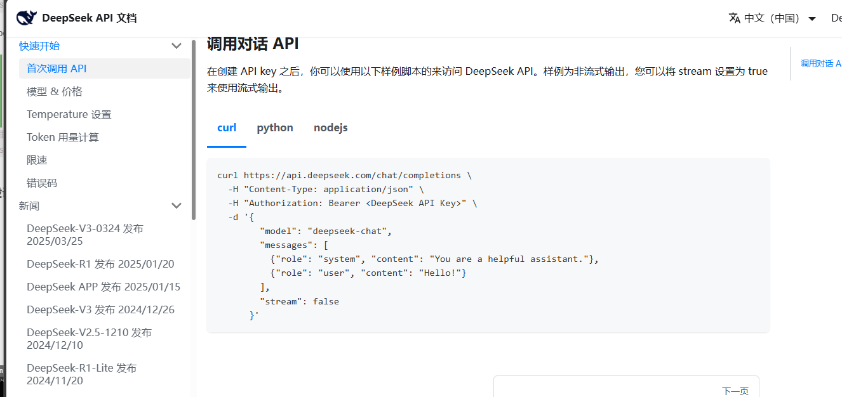Click the "stream": false code line

(299, 301)
